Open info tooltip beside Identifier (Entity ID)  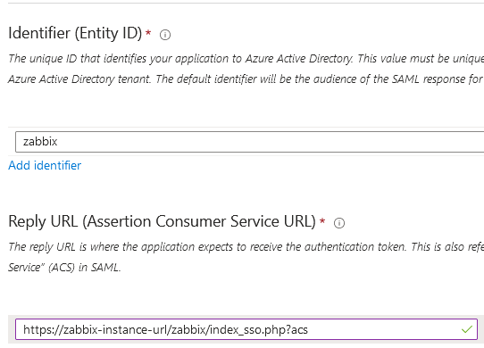point(165,35)
